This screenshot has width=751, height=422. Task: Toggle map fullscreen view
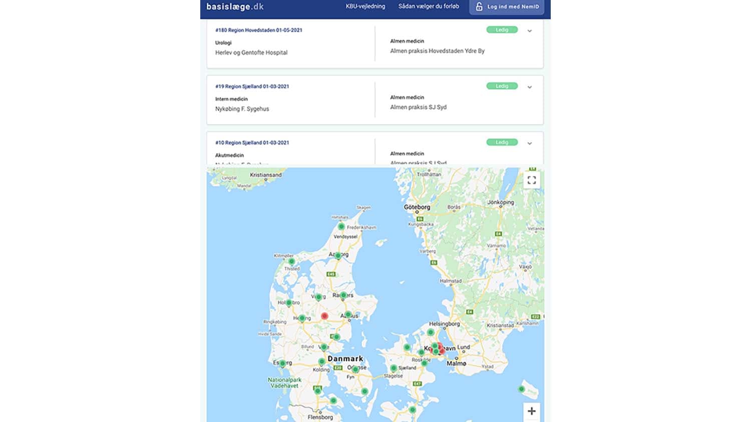532,180
